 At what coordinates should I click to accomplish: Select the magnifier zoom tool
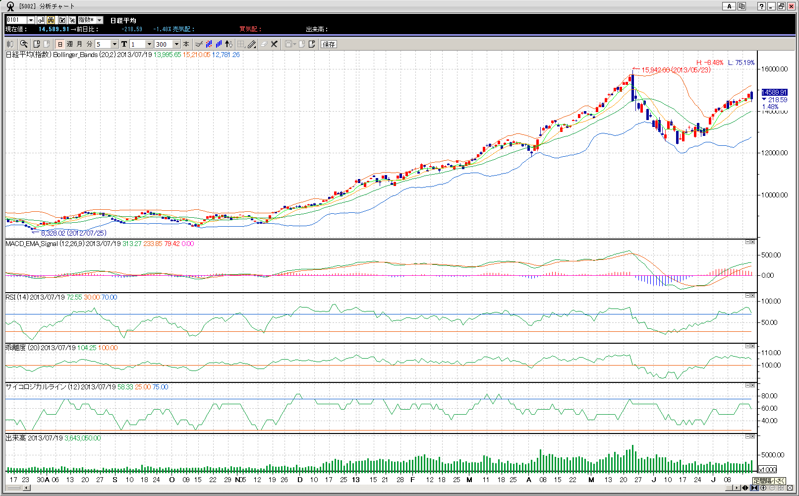(24, 44)
